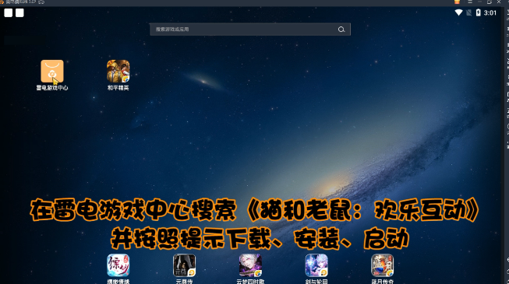Screen dimensions: 509x284
Task: Click the no-SIM signal icon
Action: point(468,12)
